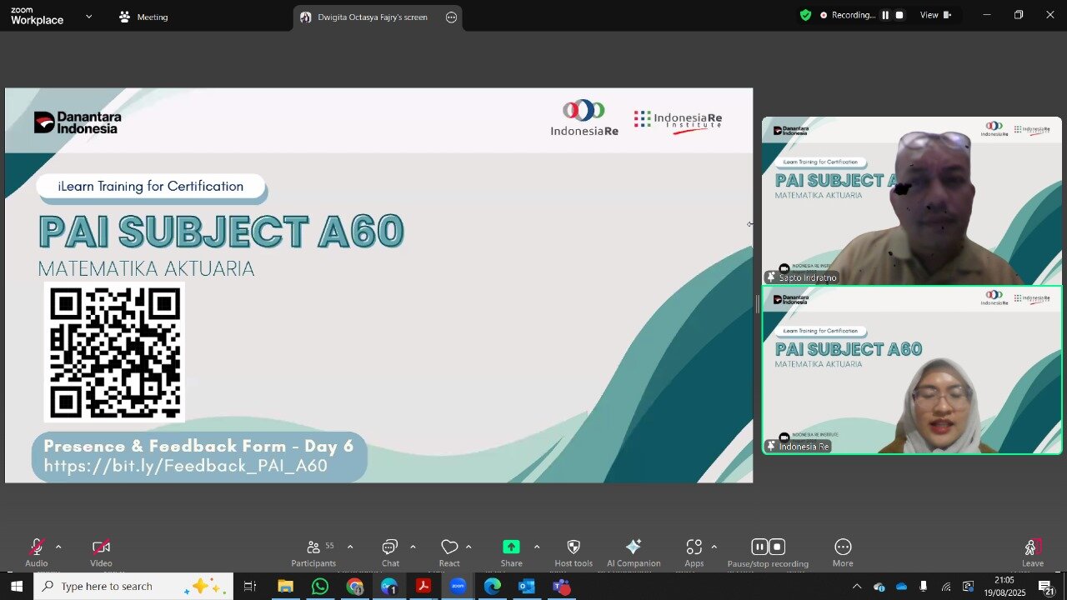Switch to the Meeting tab
The height and width of the screenshot is (600, 1067).
click(x=143, y=17)
